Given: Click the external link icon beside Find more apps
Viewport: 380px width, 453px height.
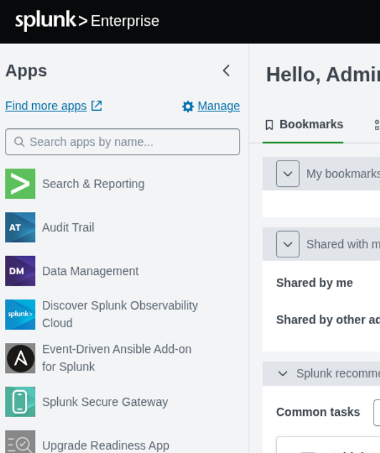Looking at the screenshot, I should click(96, 106).
